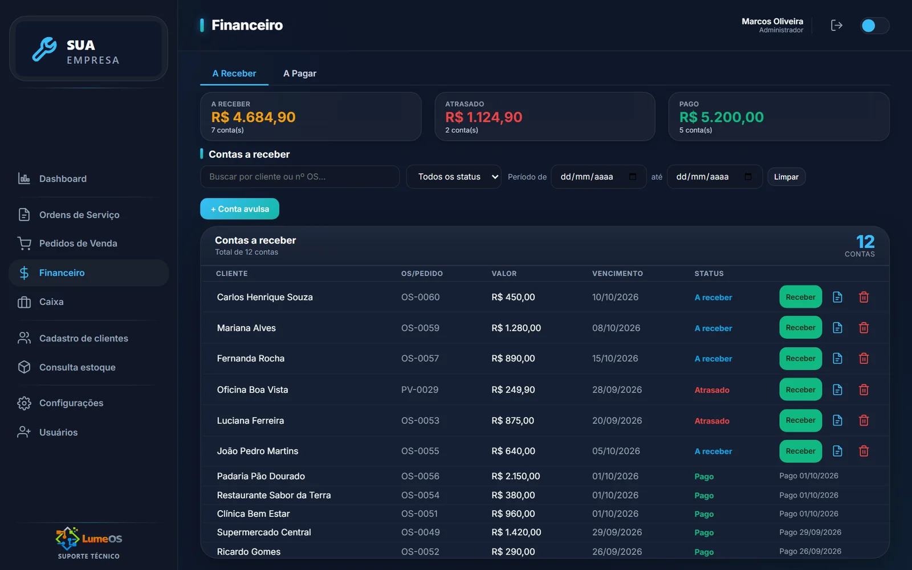Click Limpar to clear filters
Screen dimensions: 912x570
point(786,177)
